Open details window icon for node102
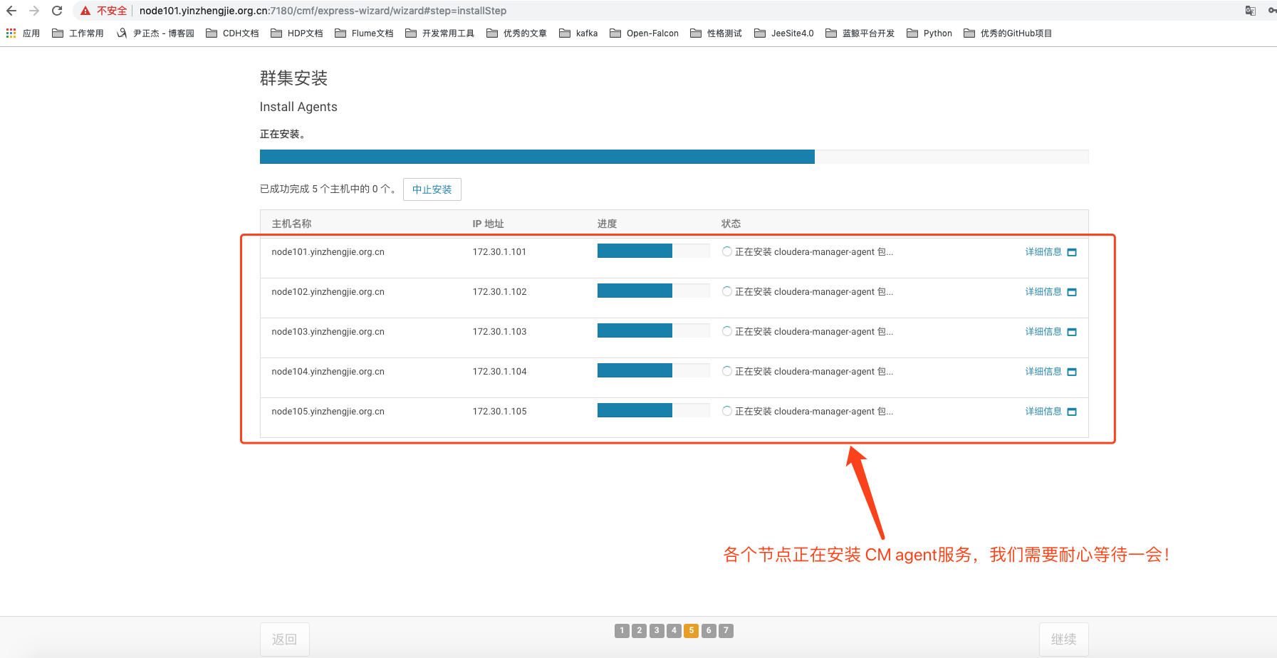This screenshot has width=1277, height=658. coord(1072,292)
